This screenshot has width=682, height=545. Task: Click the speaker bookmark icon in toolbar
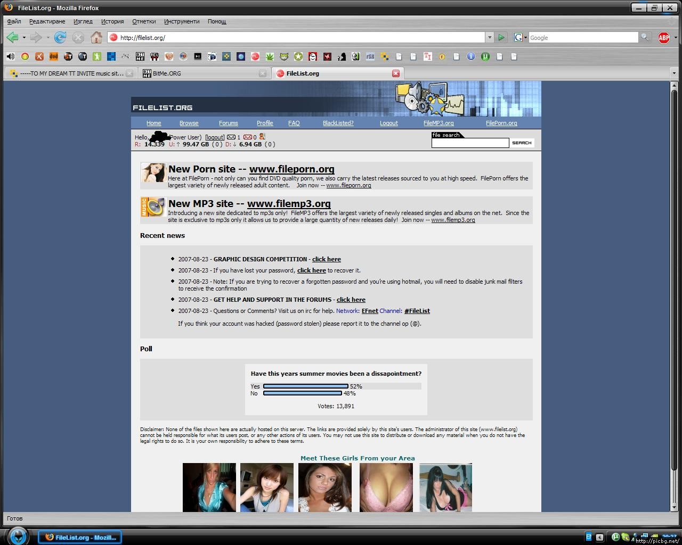[x=10, y=56]
